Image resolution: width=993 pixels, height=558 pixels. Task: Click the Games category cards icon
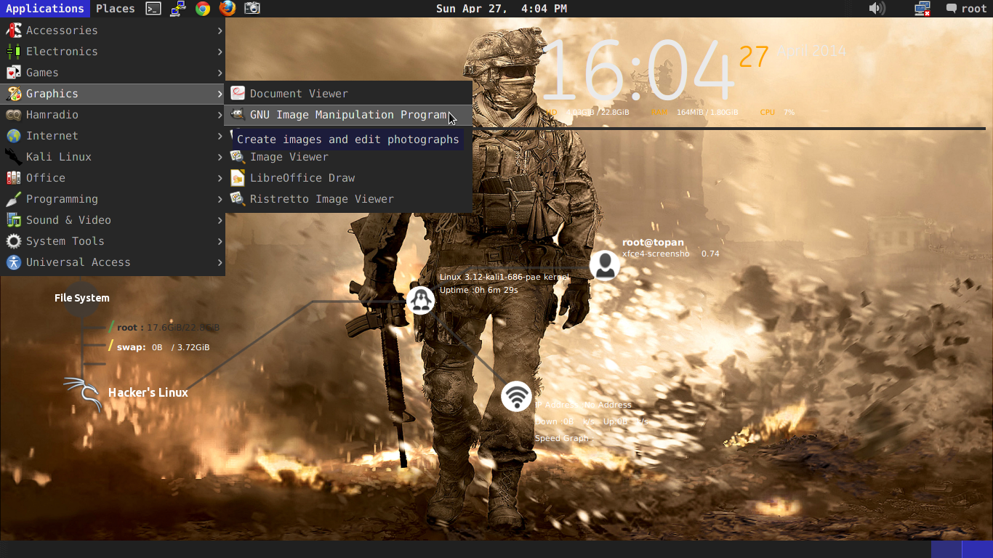[13, 73]
